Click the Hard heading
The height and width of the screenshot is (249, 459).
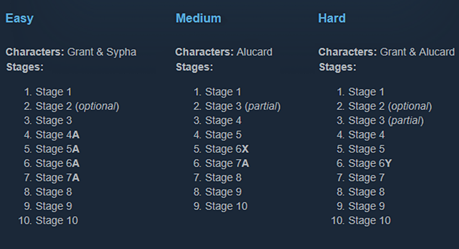[x=332, y=18]
